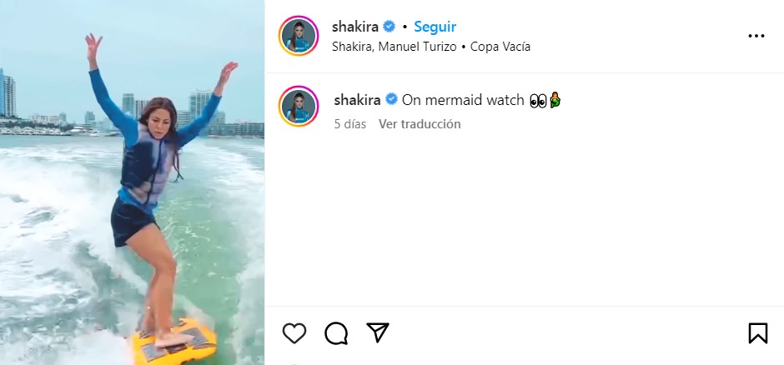This screenshot has width=784, height=365.
Task: Like the post with the heart icon
Action: pyautogui.click(x=294, y=333)
